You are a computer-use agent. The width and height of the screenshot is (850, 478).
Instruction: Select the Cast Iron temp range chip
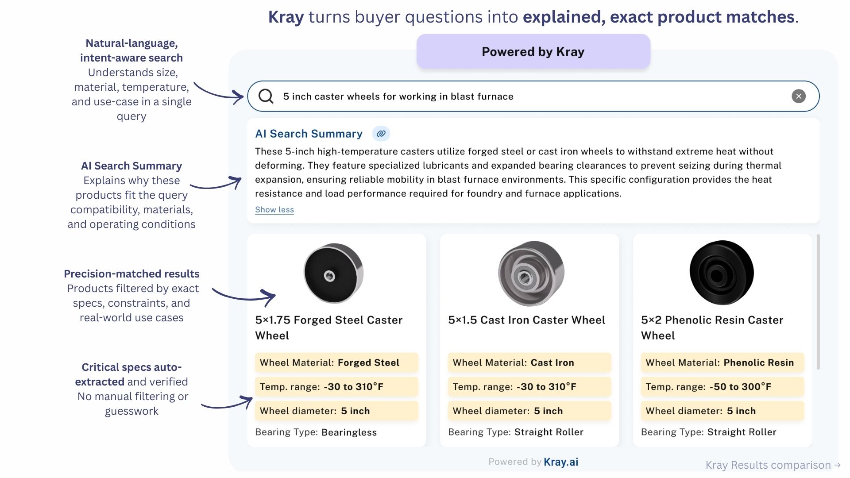click(529, 386)
